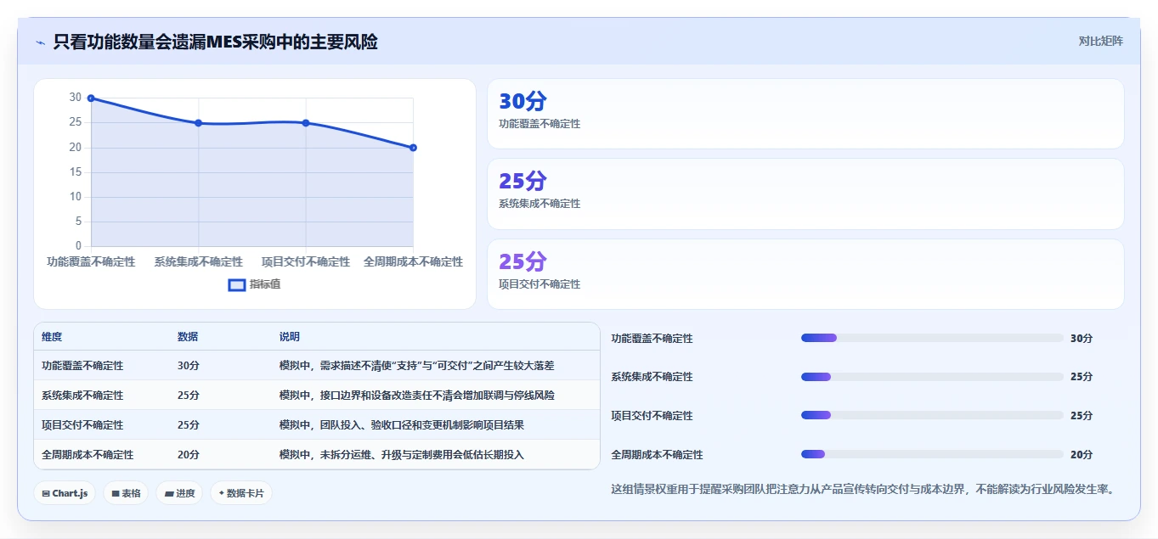The image size is (1158, 539).
Task: Open the 25分 系统集成不确定性 data card
Action: [805, 194]
